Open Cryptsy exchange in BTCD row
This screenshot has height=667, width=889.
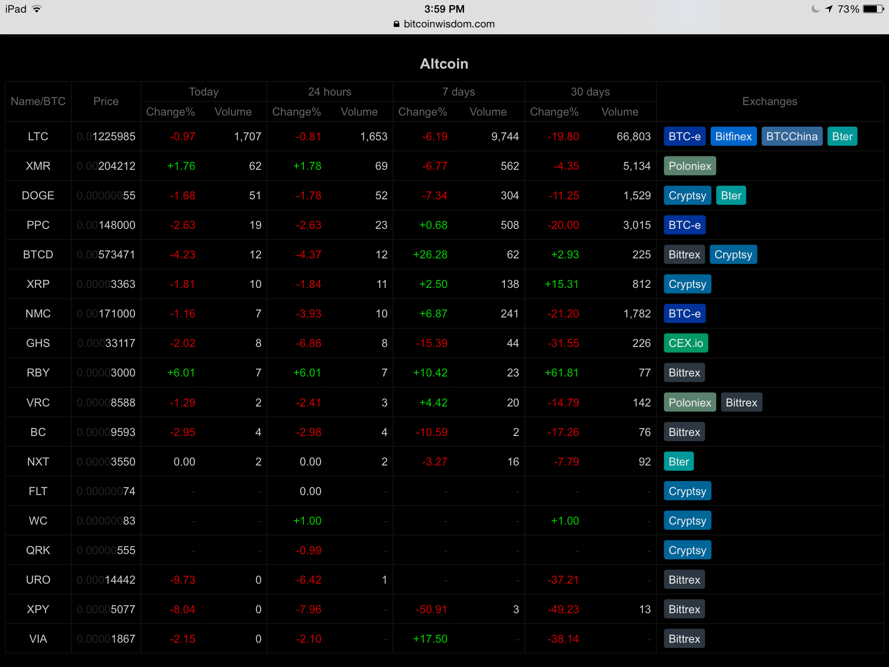tap(734, 254)
